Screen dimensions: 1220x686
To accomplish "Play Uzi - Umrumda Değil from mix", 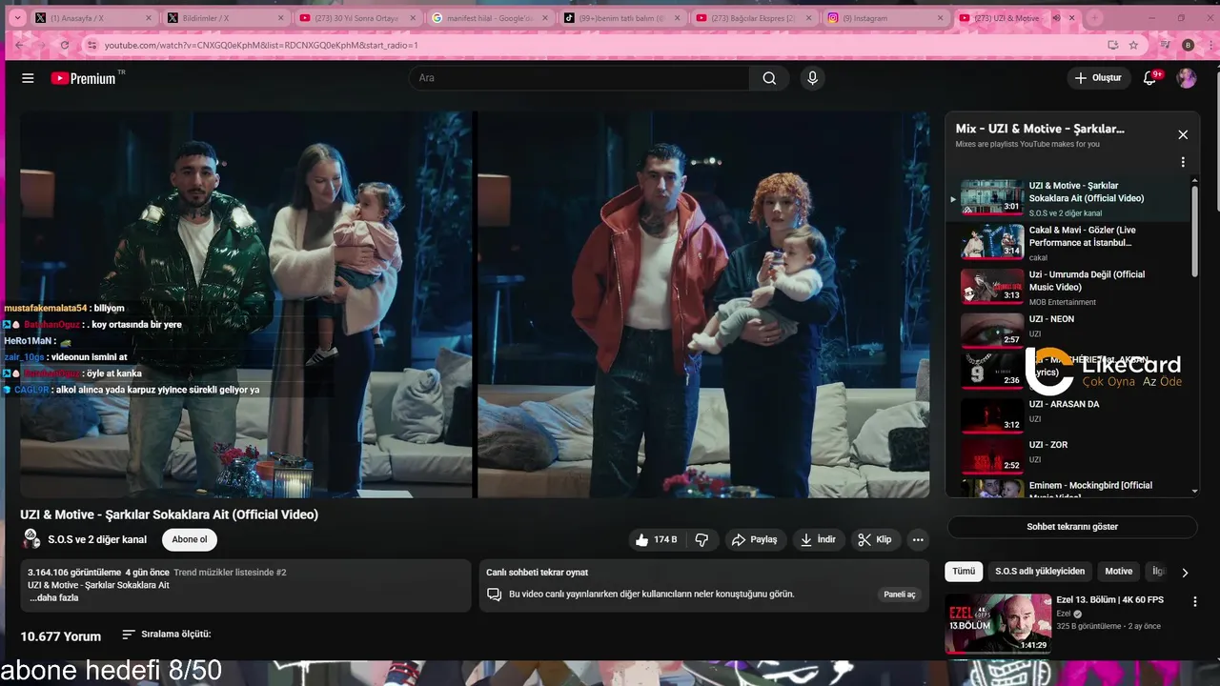I will coord(1067,286).
